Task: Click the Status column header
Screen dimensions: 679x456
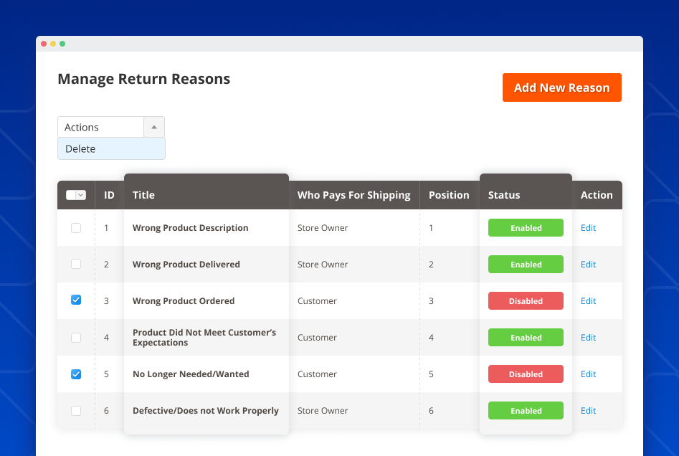Action: 504,194
